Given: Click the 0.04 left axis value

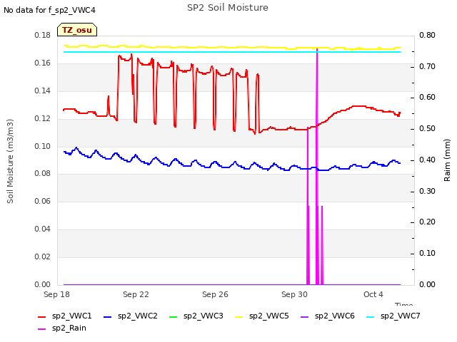Looking at the screenshot, I should [x=42, y=229].
